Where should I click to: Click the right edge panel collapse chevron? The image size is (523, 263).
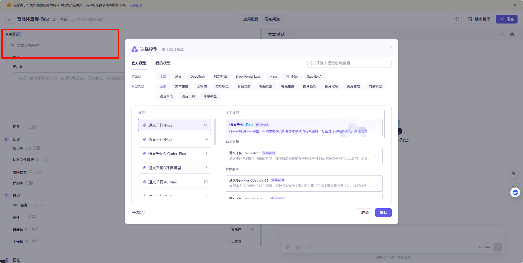pyautogui.click(x=513, y=186)
